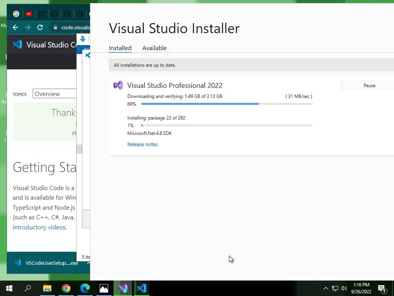The width and height of the screenshot is (394, 296).
Task: Click Visual Studio Installer taskbar icon
Action: [123, 288]
